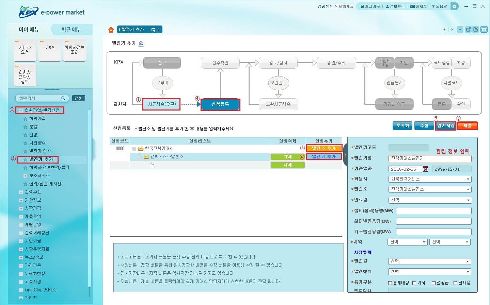Click the 임시저장 button
Image resolution: width=490 pixels, height=305 pixels.
pos(446,126)
